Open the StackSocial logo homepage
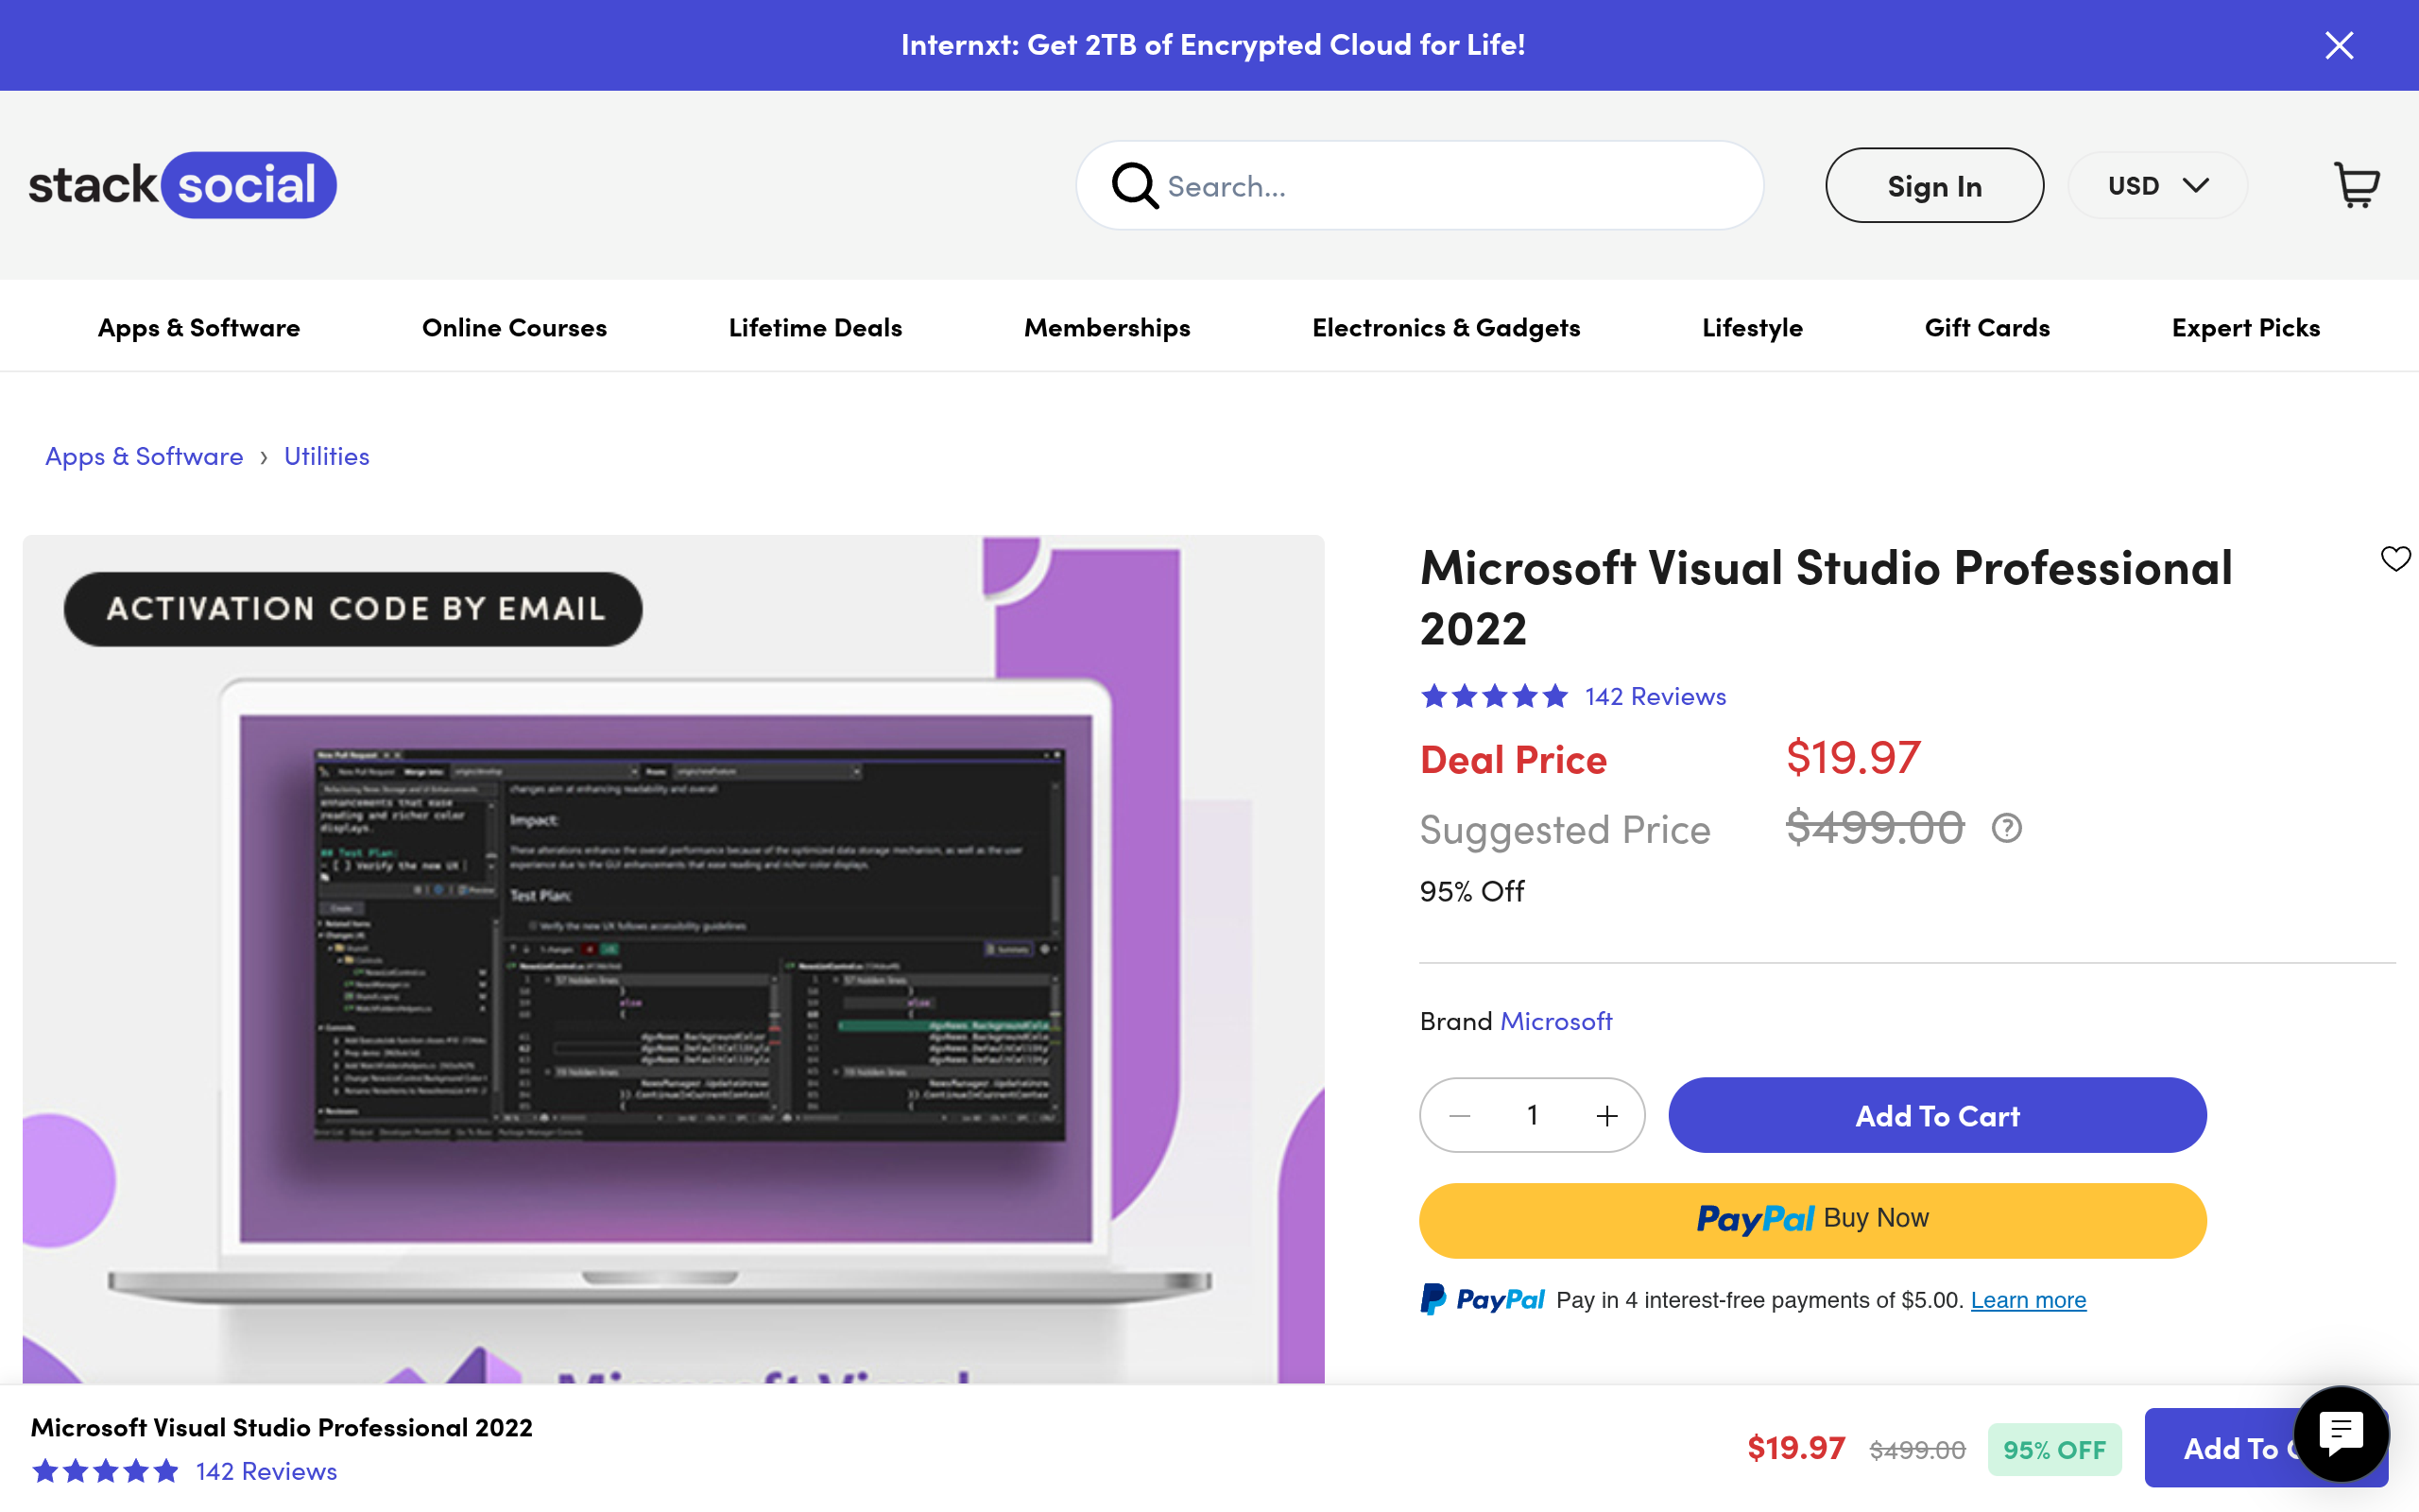2419x1512 pixels. (x=182, y=185)
